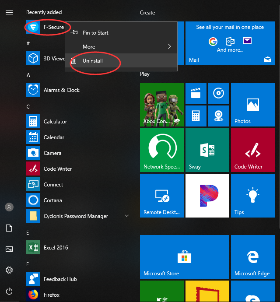Open the Pictures sidebar icon

(x=9, y=249)
